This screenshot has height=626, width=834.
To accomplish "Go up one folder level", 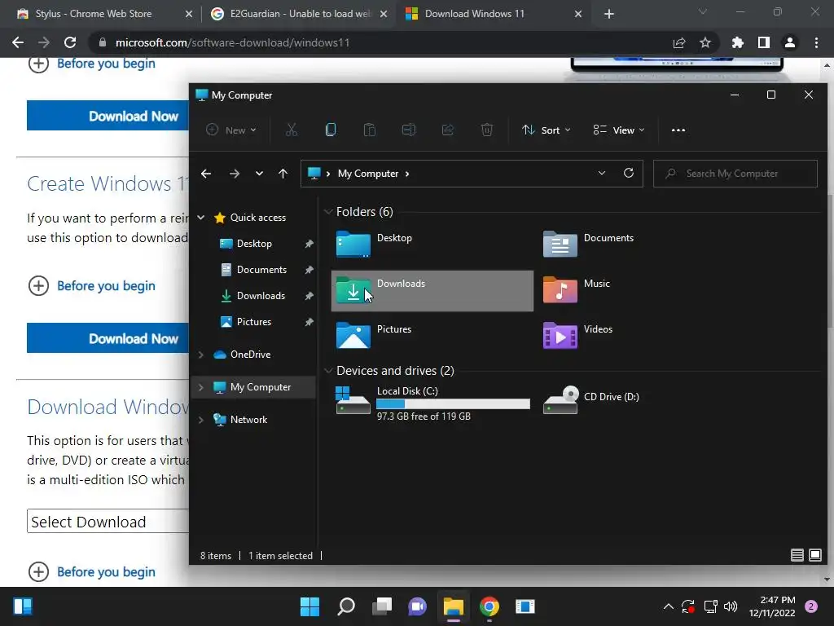I will 283,174.
